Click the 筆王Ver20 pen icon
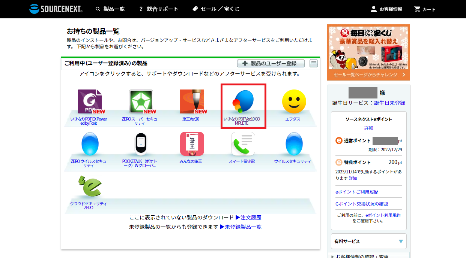Screen dimensions: 466x258 tap(191, 101)
